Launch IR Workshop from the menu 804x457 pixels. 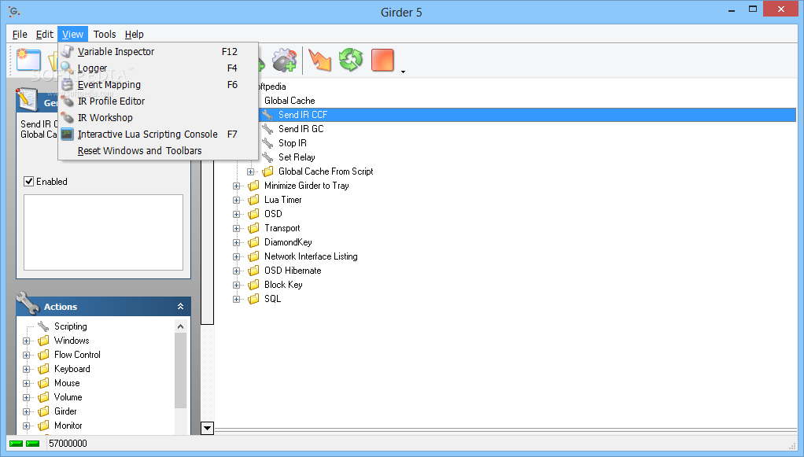(158, 117)
